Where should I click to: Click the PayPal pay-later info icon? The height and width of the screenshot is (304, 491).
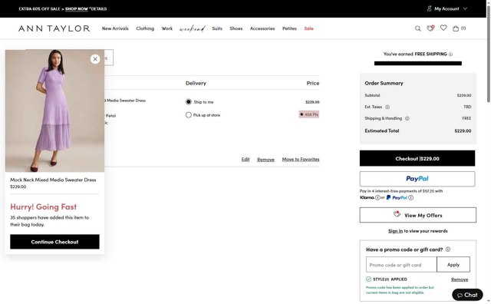tap(411, 197)
